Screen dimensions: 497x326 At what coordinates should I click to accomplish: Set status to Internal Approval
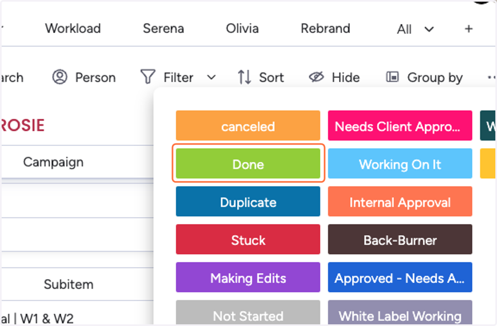click(x=400, y=202)
